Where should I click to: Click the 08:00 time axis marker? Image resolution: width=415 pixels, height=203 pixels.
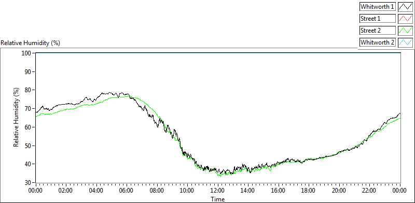coord(157,191)
